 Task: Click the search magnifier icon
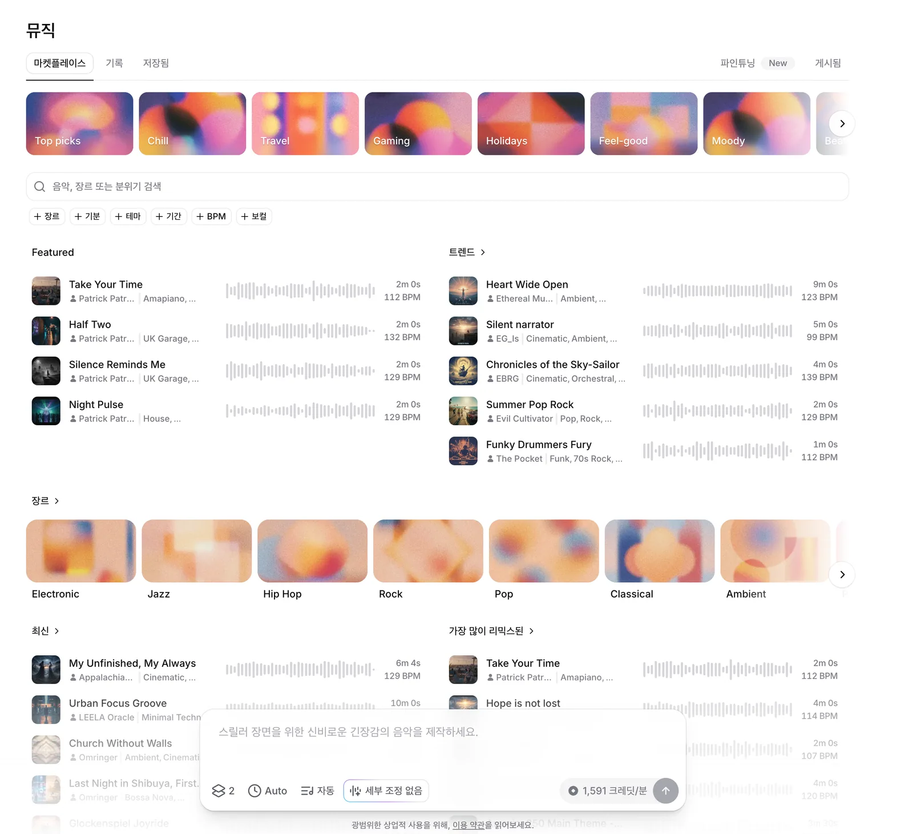pyautogui.click(x=39, y=187)
